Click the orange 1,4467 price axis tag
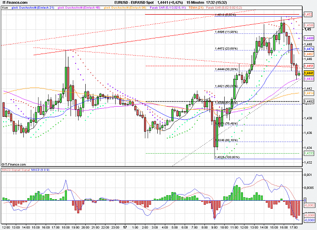Screen dimensions: 317x230 pos(309,54)
